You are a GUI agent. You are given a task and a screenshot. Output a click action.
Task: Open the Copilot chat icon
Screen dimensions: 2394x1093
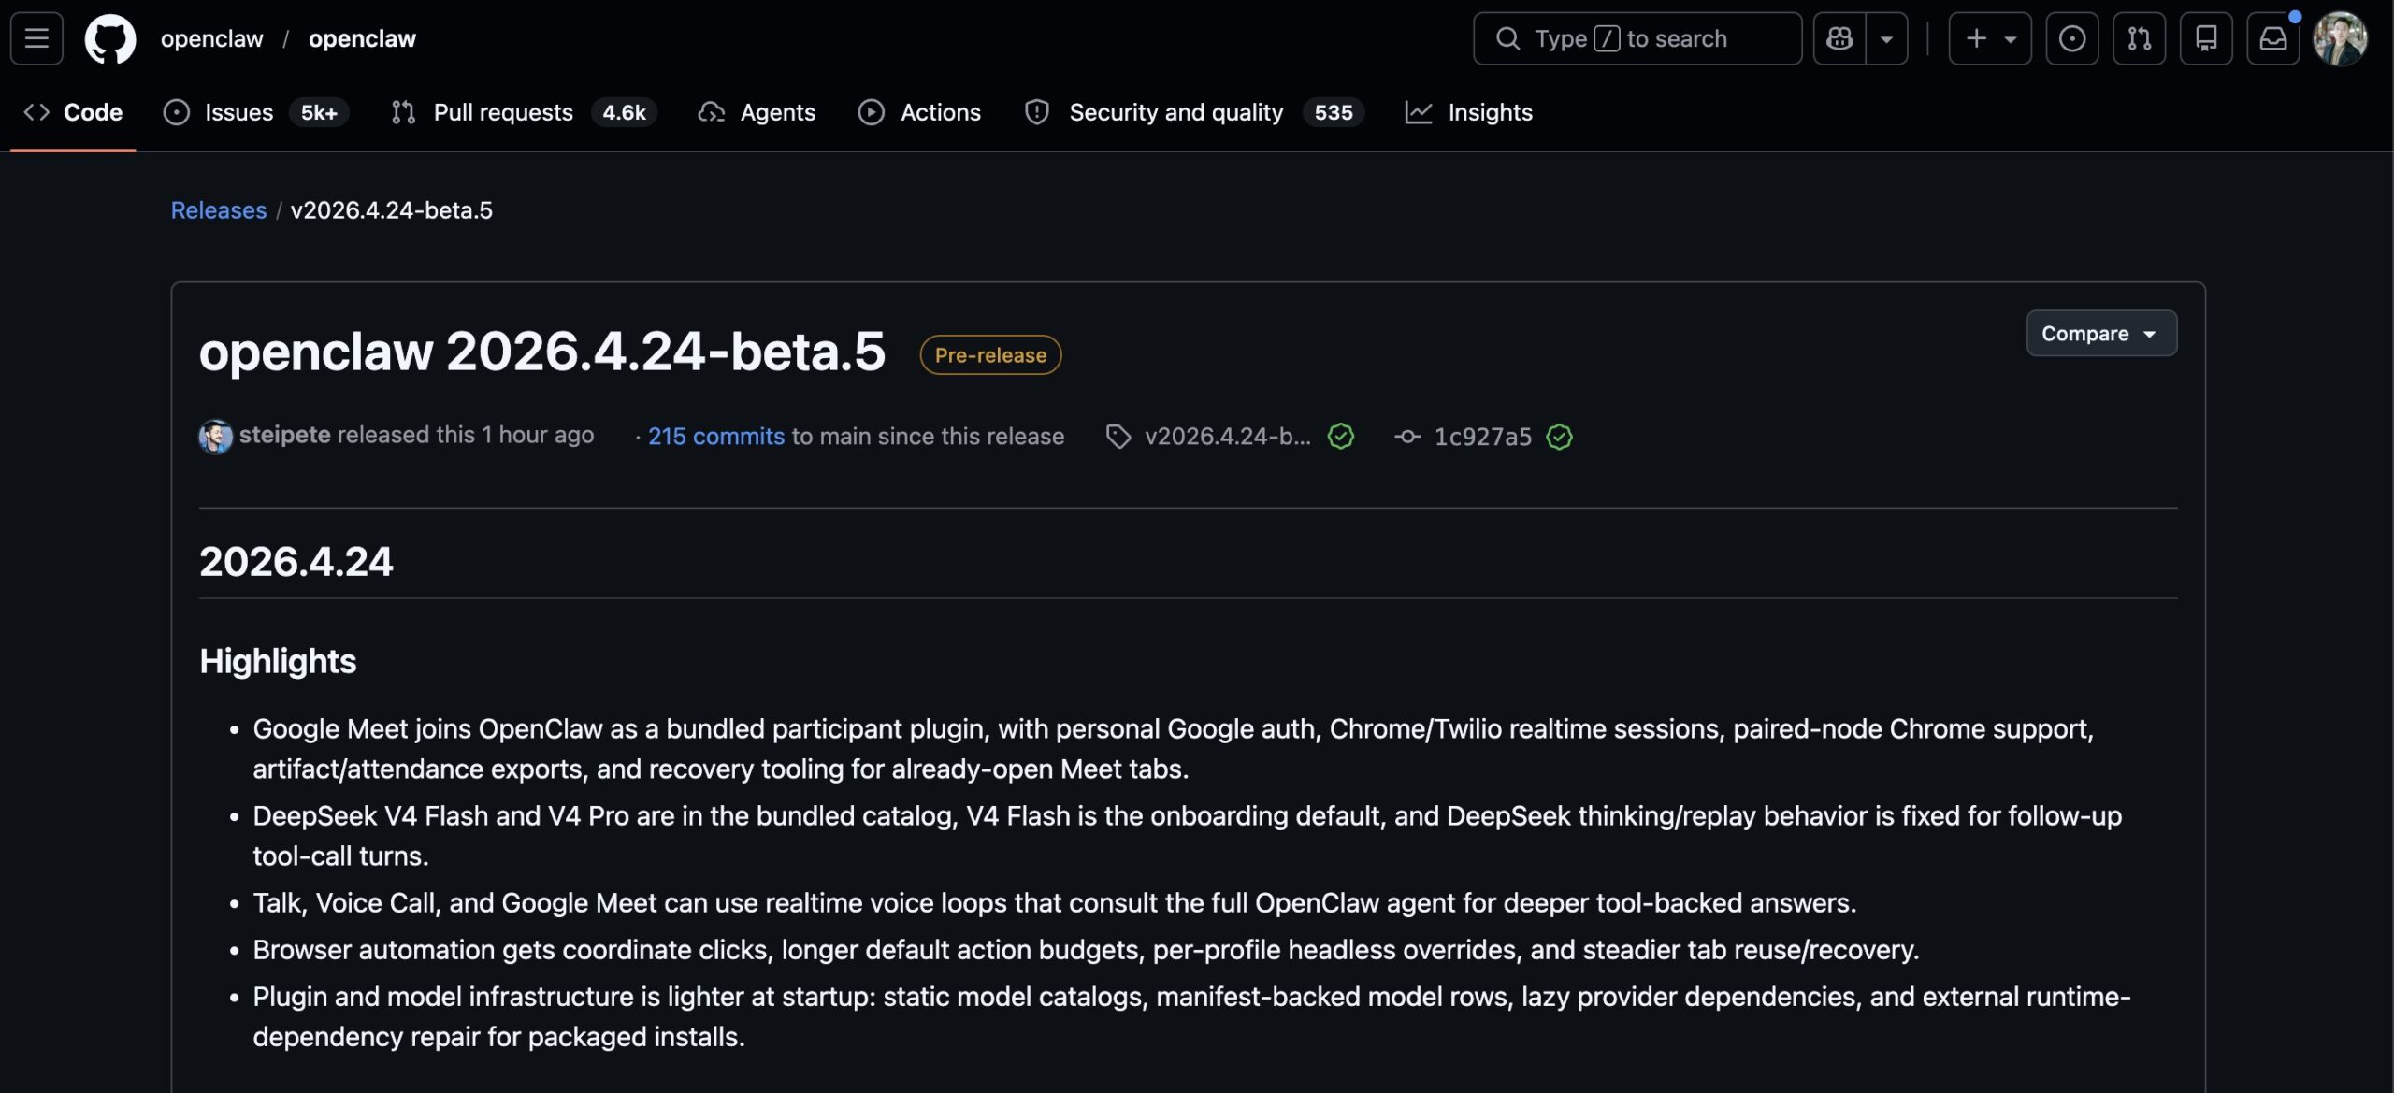click(x=1839, y=38)
